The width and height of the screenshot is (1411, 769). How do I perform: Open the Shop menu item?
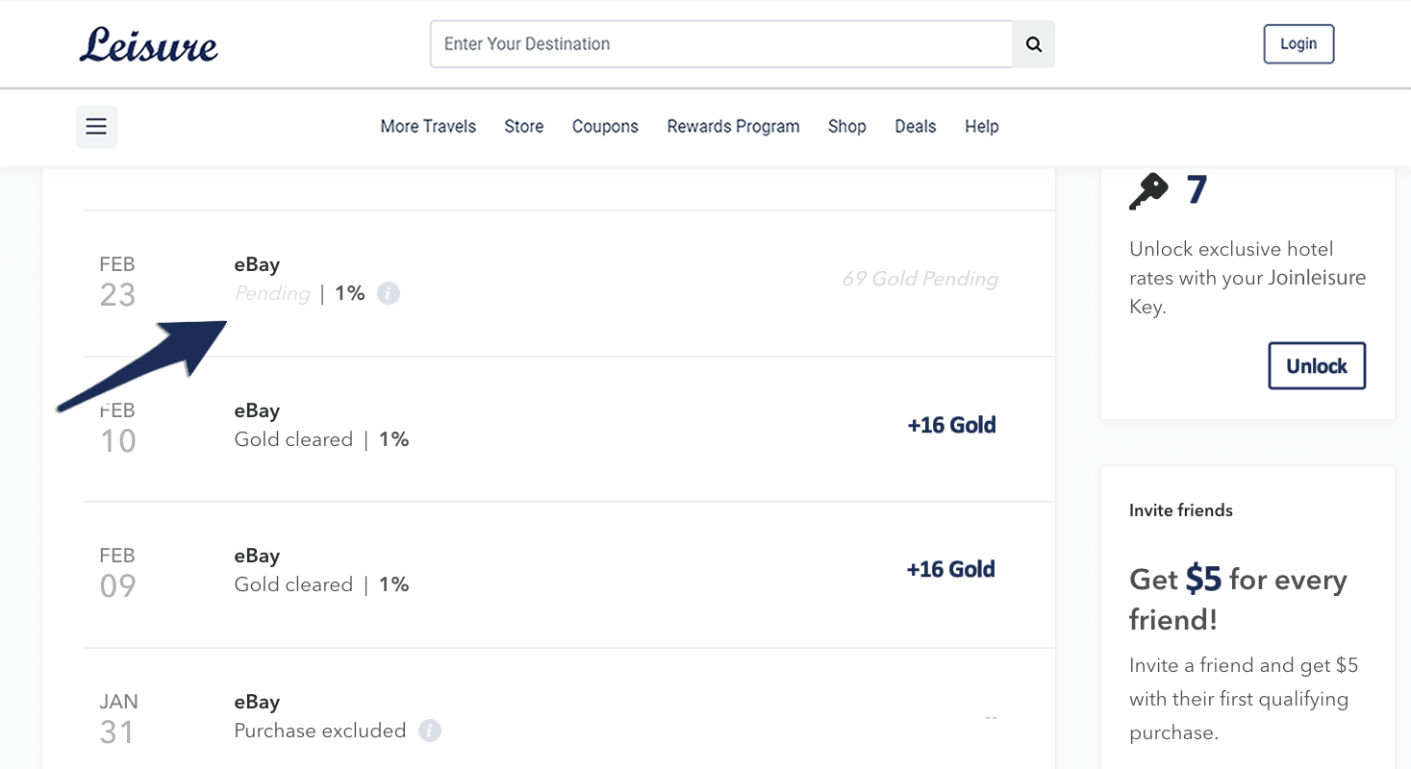pos(847,126)
